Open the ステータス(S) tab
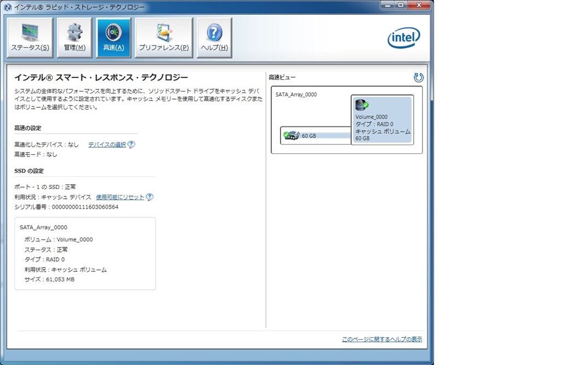Image resolution: width=561 pixels, height=365 pixels. pos(30,38)
